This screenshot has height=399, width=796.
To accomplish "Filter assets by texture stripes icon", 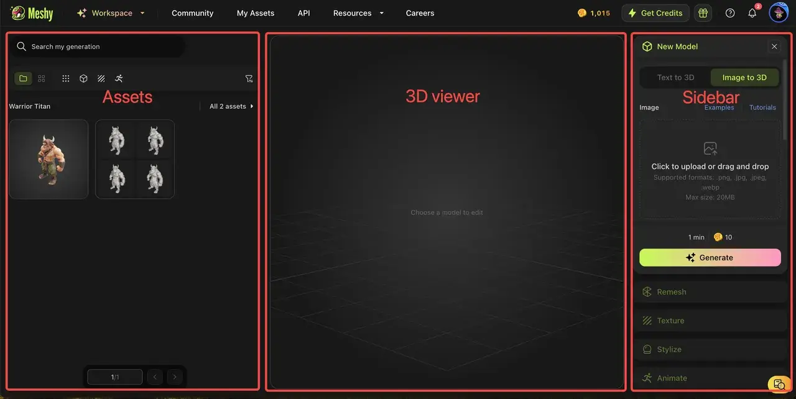I will [x=101, y=78].
